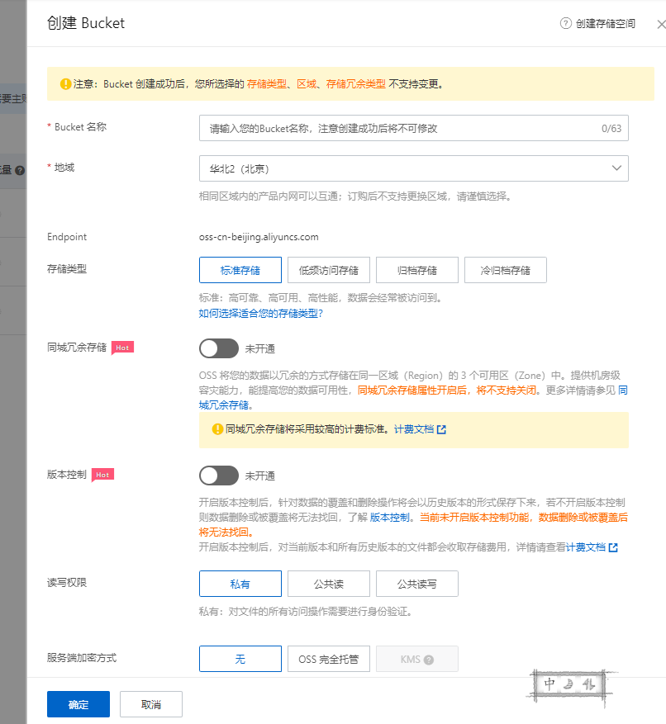Open 计费文档 link under 版本控制

tap(586, 547)
